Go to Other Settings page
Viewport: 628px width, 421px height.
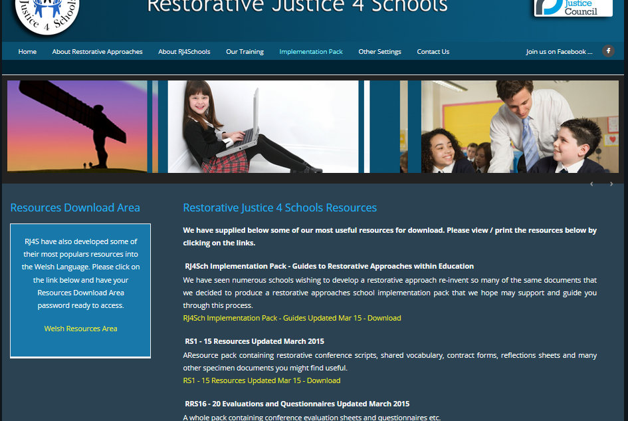pos(379,52)
